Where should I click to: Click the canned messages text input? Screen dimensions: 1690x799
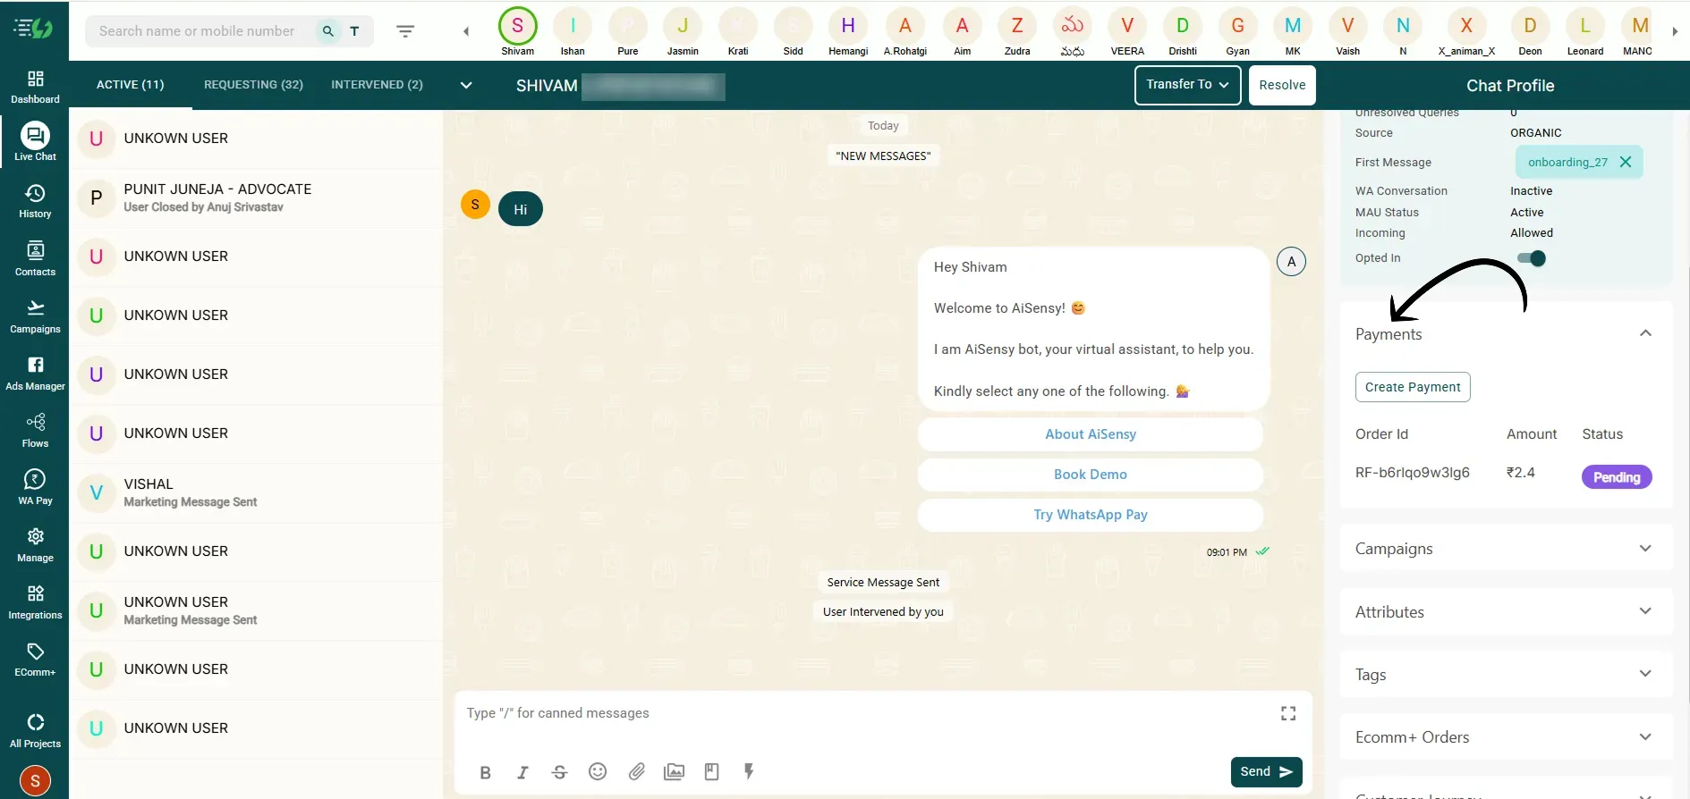[859, 713]
